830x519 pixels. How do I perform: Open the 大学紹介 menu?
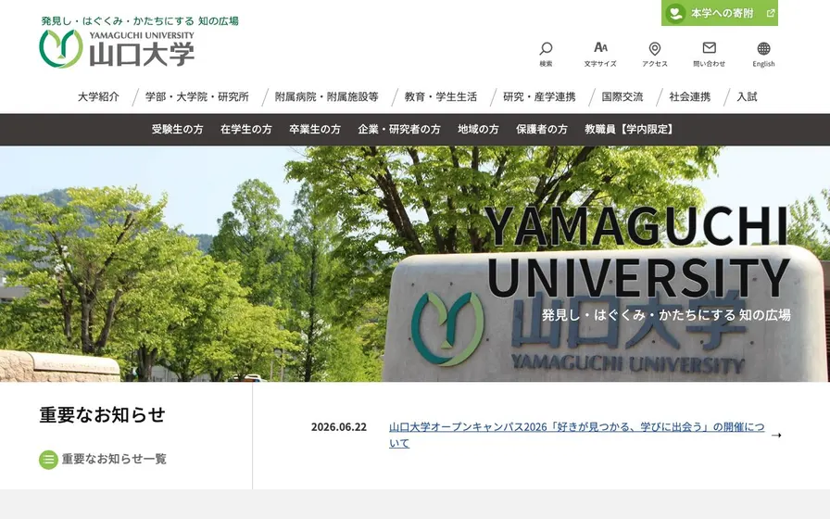point(98,97)
